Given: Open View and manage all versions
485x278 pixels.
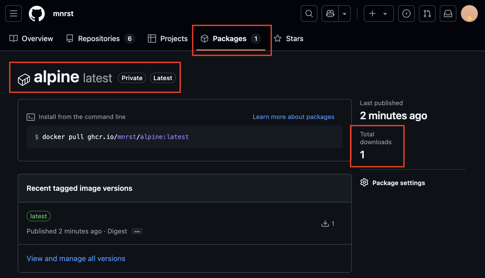Looking at the screenshot, I should (x=76, y=258).
